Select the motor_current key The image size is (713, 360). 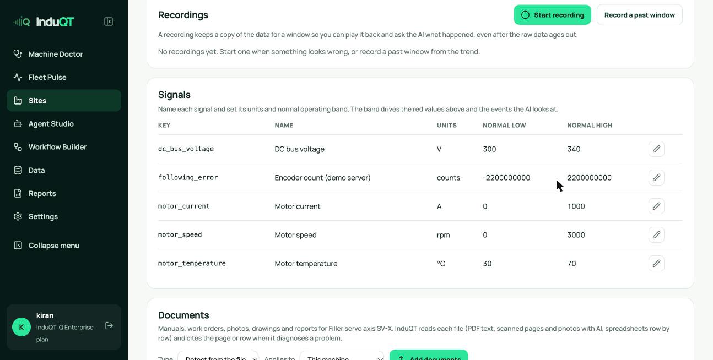click(184, 206)
